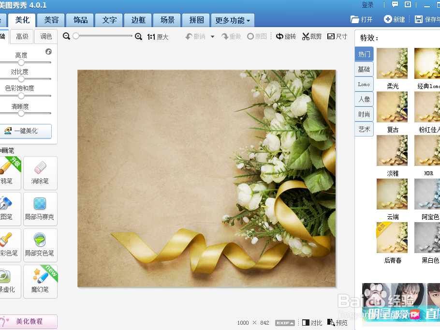Select the 局部马赛克 mosaic tool
This screenshot has height=330, width=440.
pos(40,209)
